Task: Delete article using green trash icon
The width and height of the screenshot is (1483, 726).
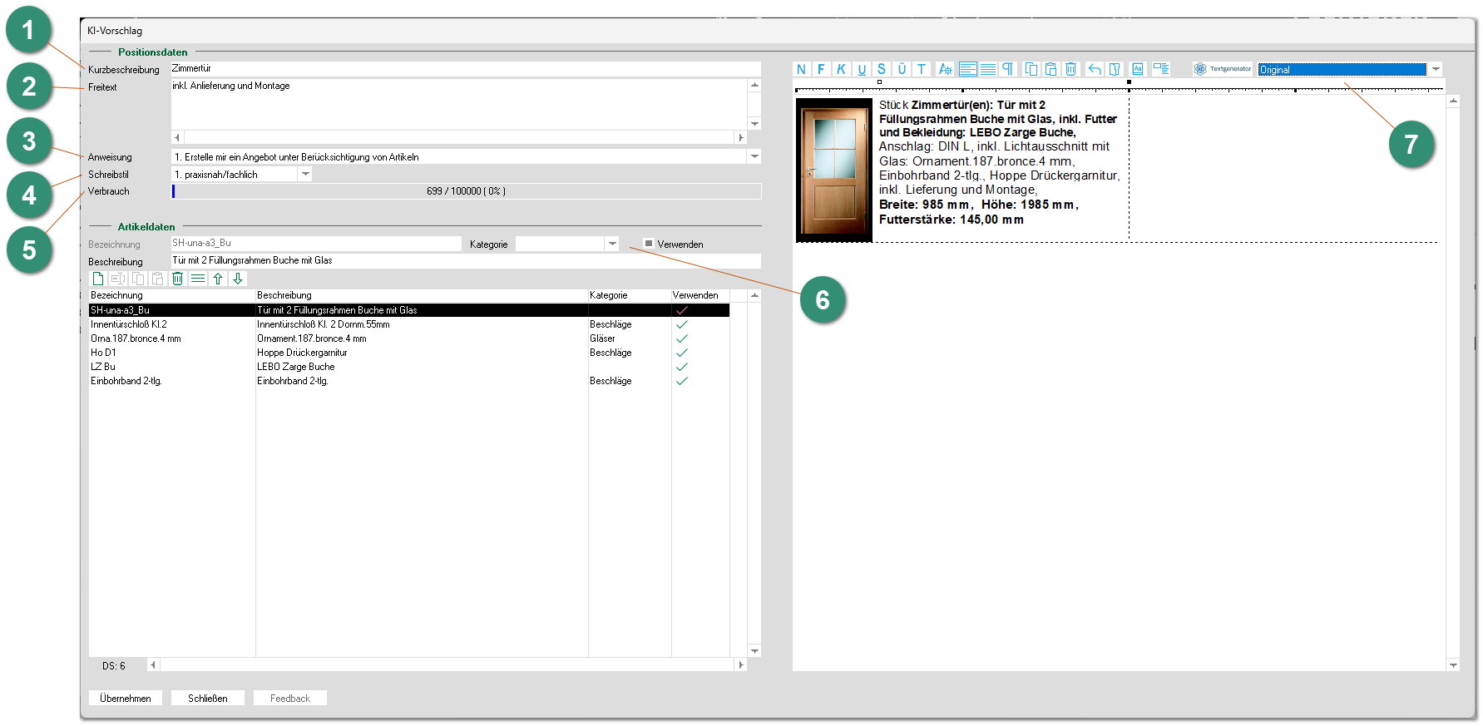Action: (178, 279)
